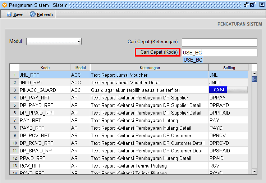The width and height of the screenshot is (266, 183).
Task: Click the DPPAY setting cell
Action: pyautogui.click(x=228, y=98)
